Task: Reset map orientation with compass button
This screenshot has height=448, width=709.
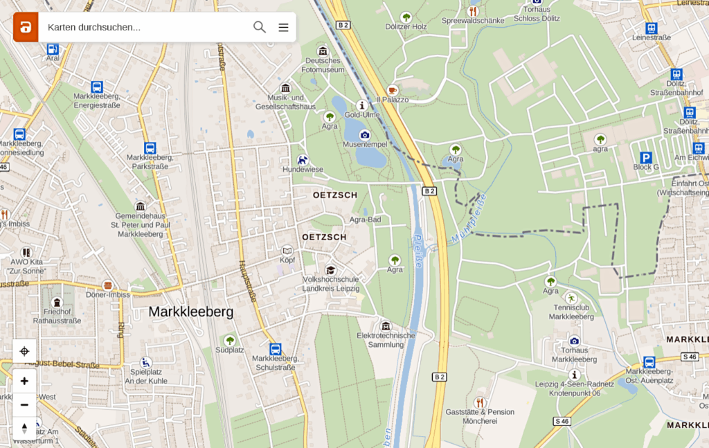Action: (x=24, y=428)
